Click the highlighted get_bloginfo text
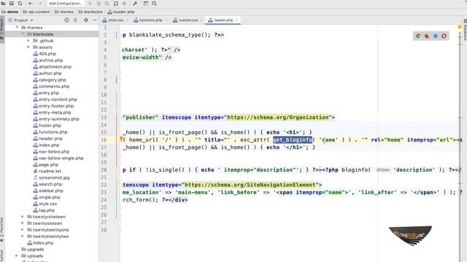The width and height of the screenshot is (467, 262). [293, 140]
